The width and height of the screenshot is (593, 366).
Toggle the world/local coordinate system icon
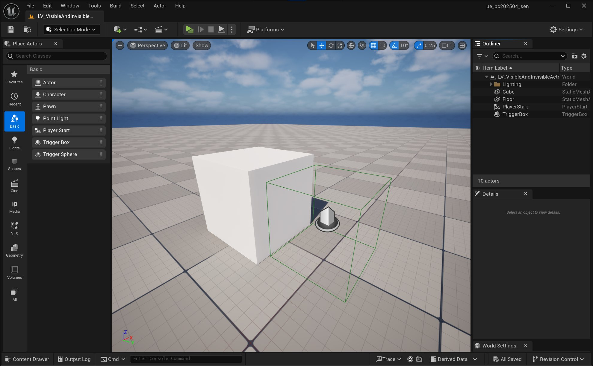(351, 45)
